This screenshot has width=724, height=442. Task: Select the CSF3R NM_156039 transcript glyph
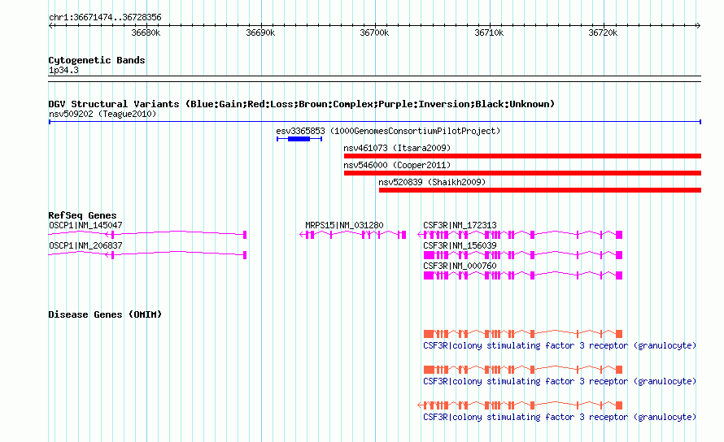click(x=523, y=255)
